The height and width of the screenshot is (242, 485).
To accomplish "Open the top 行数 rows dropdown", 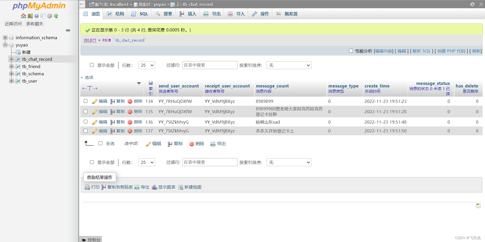I will [x=147, y=65].
